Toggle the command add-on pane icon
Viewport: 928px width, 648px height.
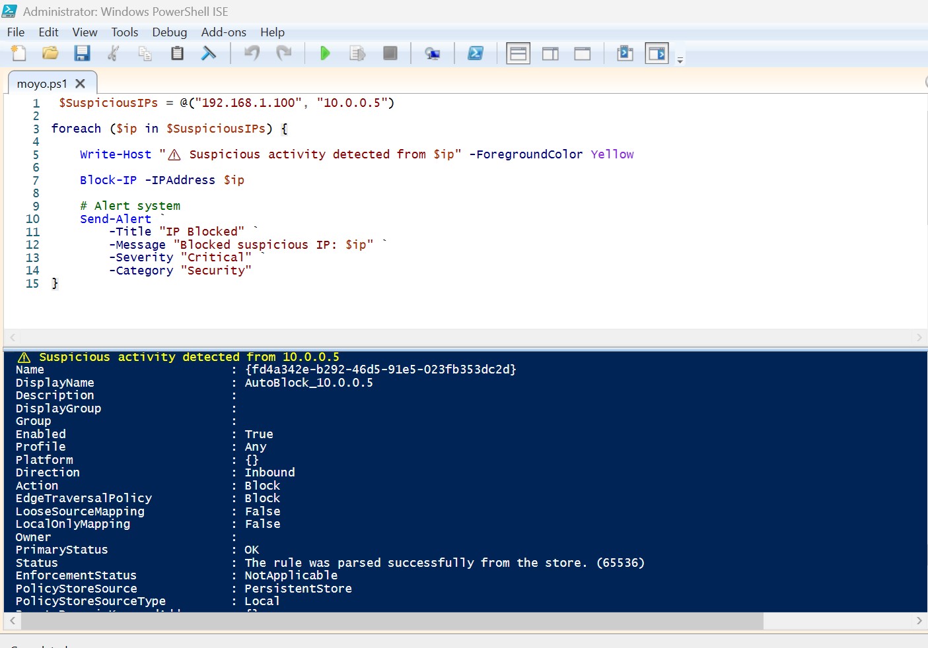(x=657, y=53)
